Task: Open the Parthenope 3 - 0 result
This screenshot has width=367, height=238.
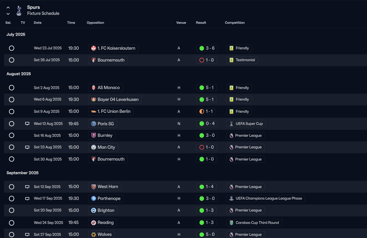Action: [207, 198]
